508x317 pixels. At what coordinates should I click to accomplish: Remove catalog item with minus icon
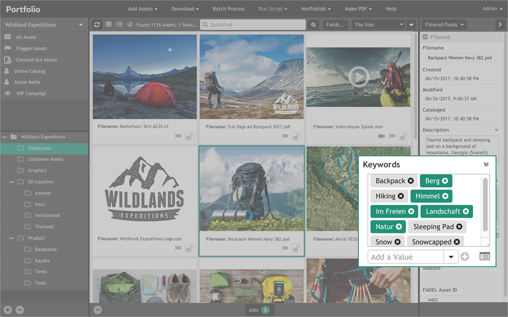pos(19,310)
